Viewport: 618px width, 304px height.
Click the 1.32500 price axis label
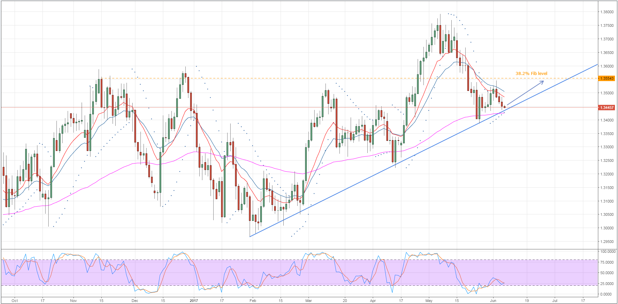pyautogui.click(x=607, y=160)
